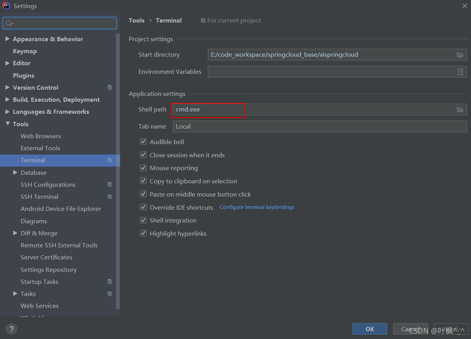471x339 pixels.
Task: Open the Plugins settings page
Action: pos(24,76)
